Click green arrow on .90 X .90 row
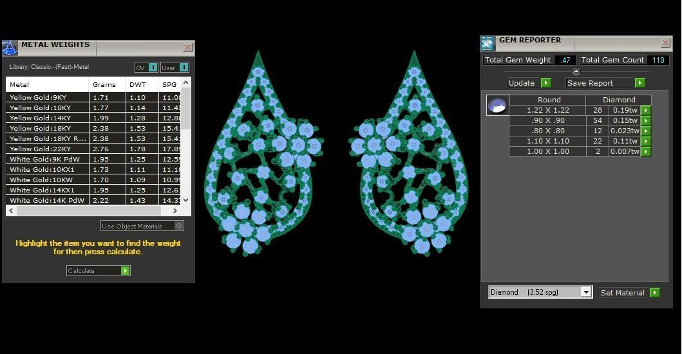Screen dimensions: 682x354 [x=646, y=120]
